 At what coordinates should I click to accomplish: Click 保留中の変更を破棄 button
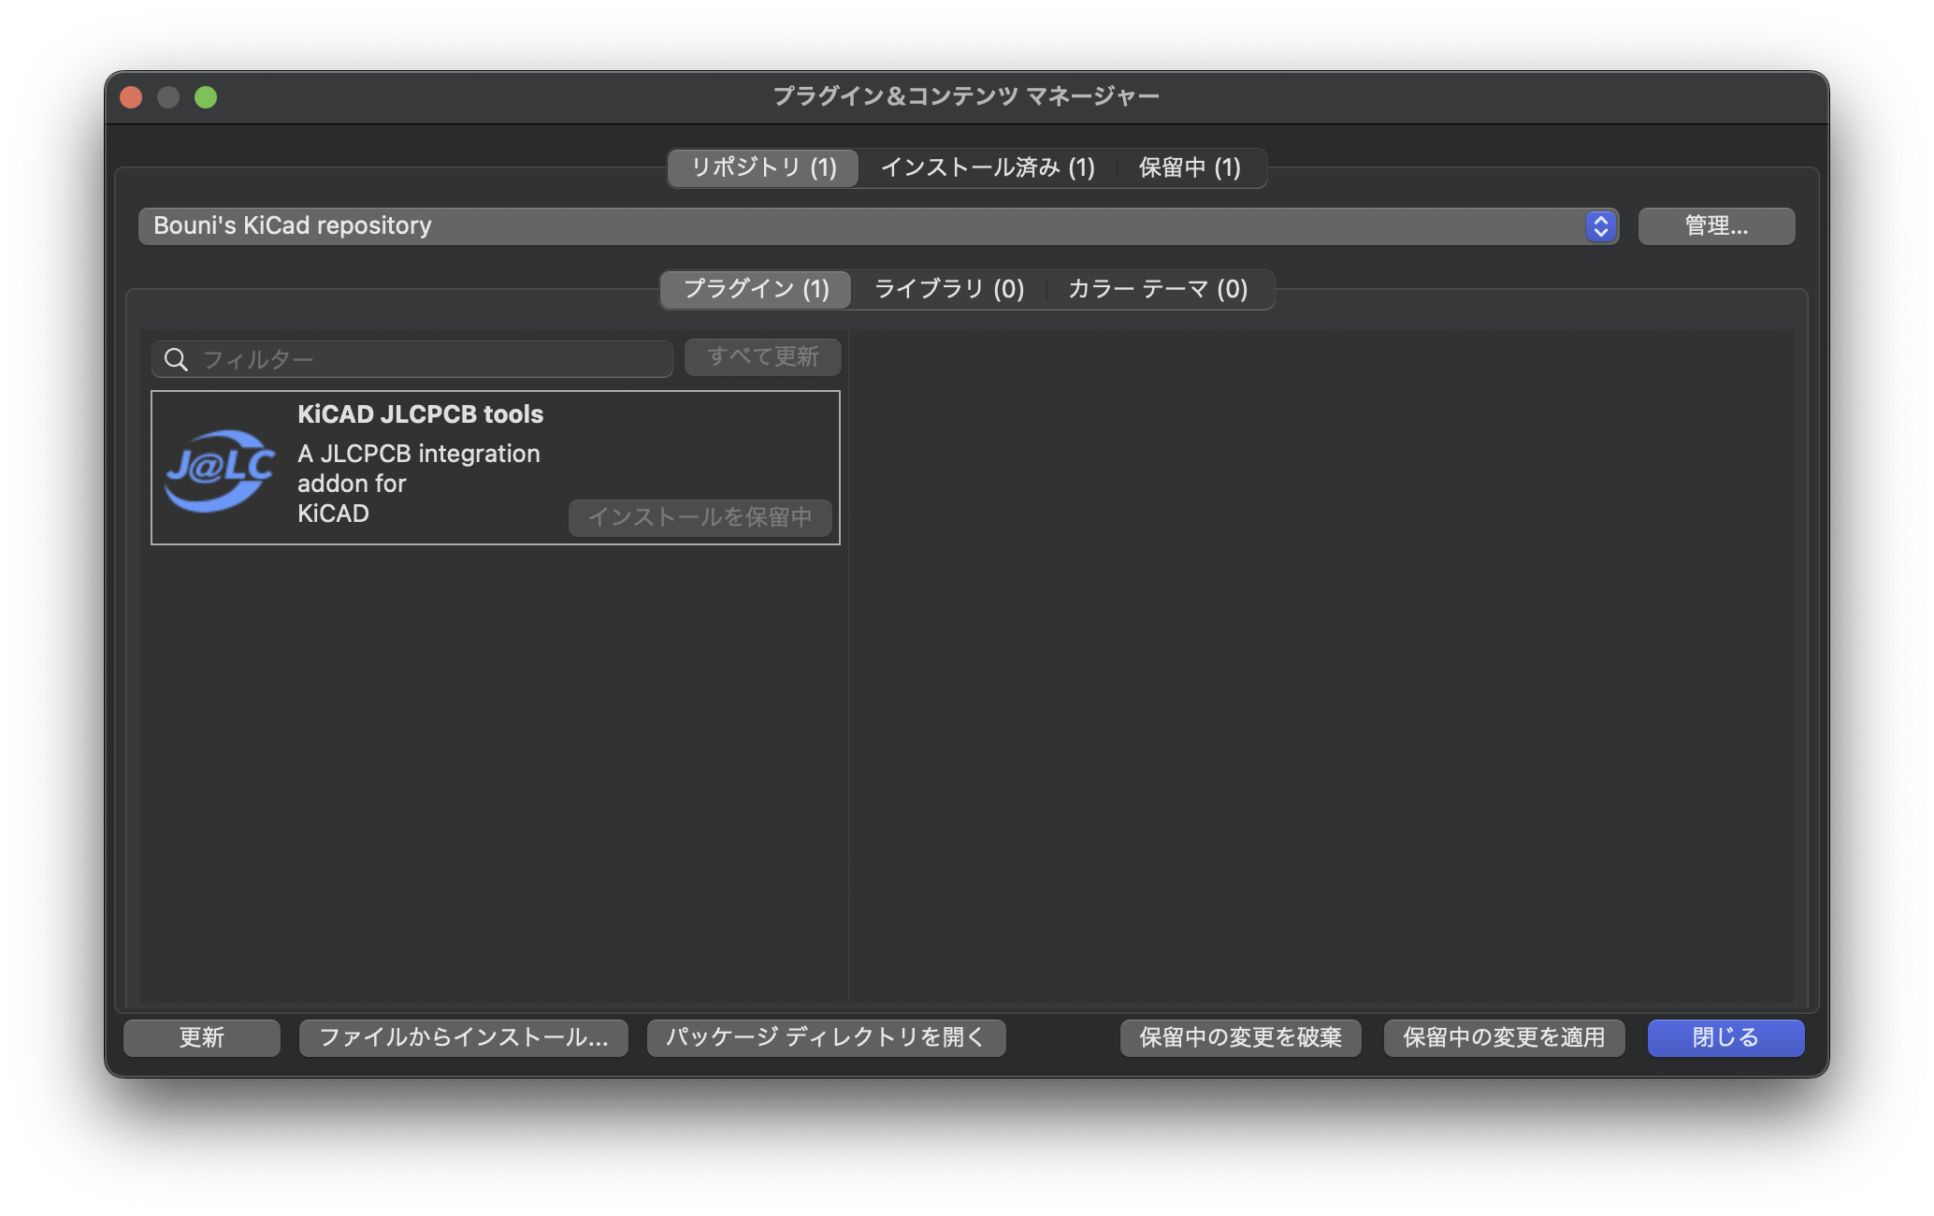[1240, 1037]
